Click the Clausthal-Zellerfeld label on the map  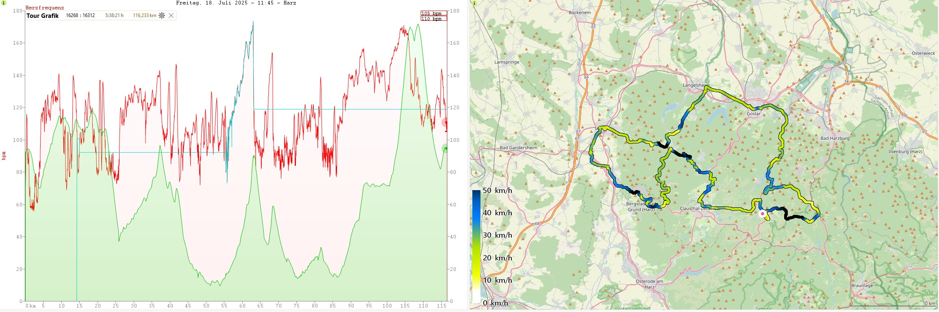[x=694, y=208]
